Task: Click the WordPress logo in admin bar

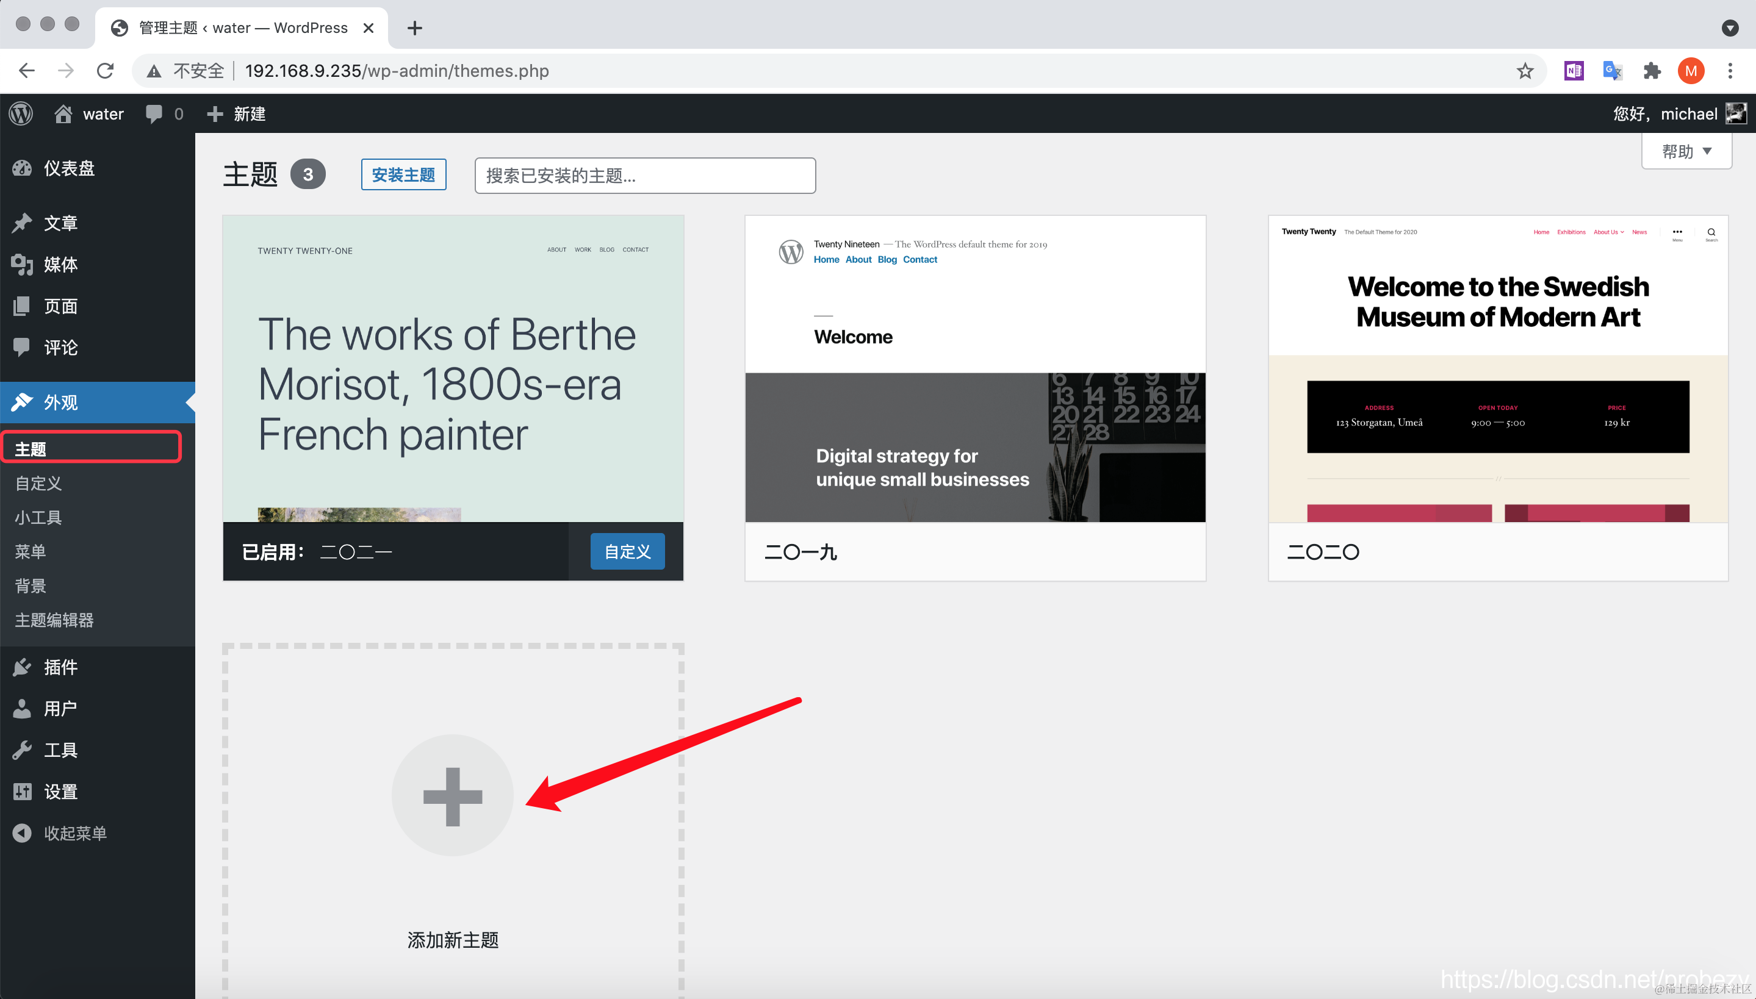Action: 21,114
